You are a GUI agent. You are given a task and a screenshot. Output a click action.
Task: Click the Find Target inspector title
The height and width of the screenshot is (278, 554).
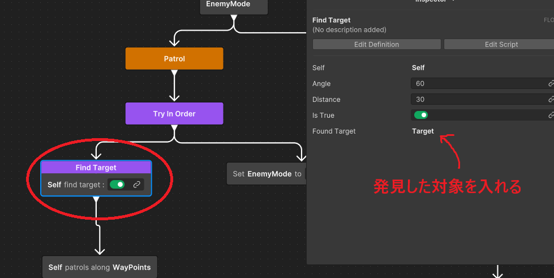click(x=332, y=20)
